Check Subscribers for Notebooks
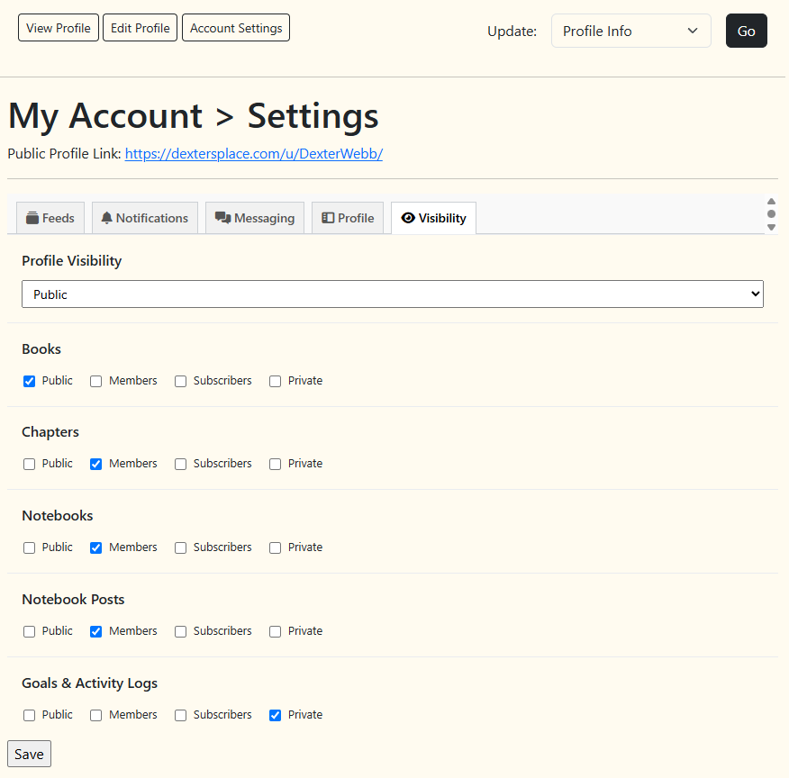The width and height of the screenshot is (789, 778). [x=181, y=547]
